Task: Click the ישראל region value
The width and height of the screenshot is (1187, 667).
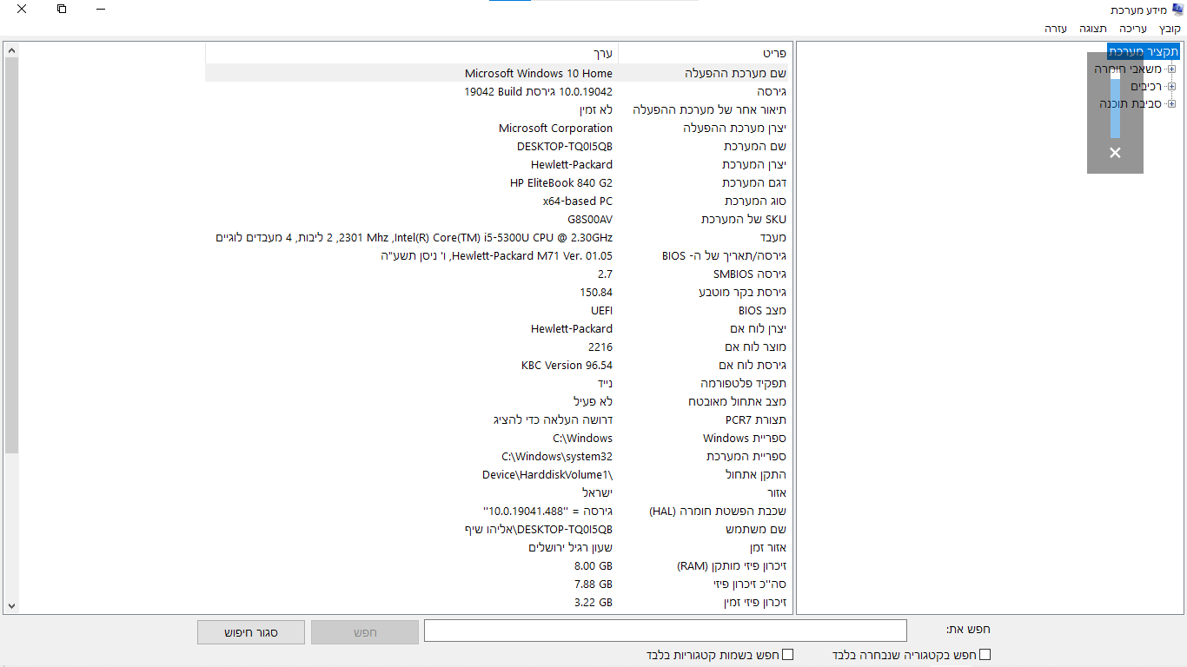Action: pos(597,493)
